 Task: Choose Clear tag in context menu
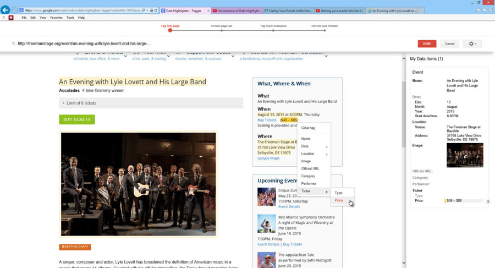point(308,128)
